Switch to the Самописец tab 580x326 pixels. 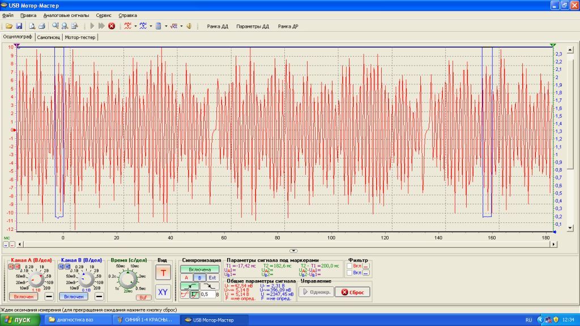tap(49, 37)
